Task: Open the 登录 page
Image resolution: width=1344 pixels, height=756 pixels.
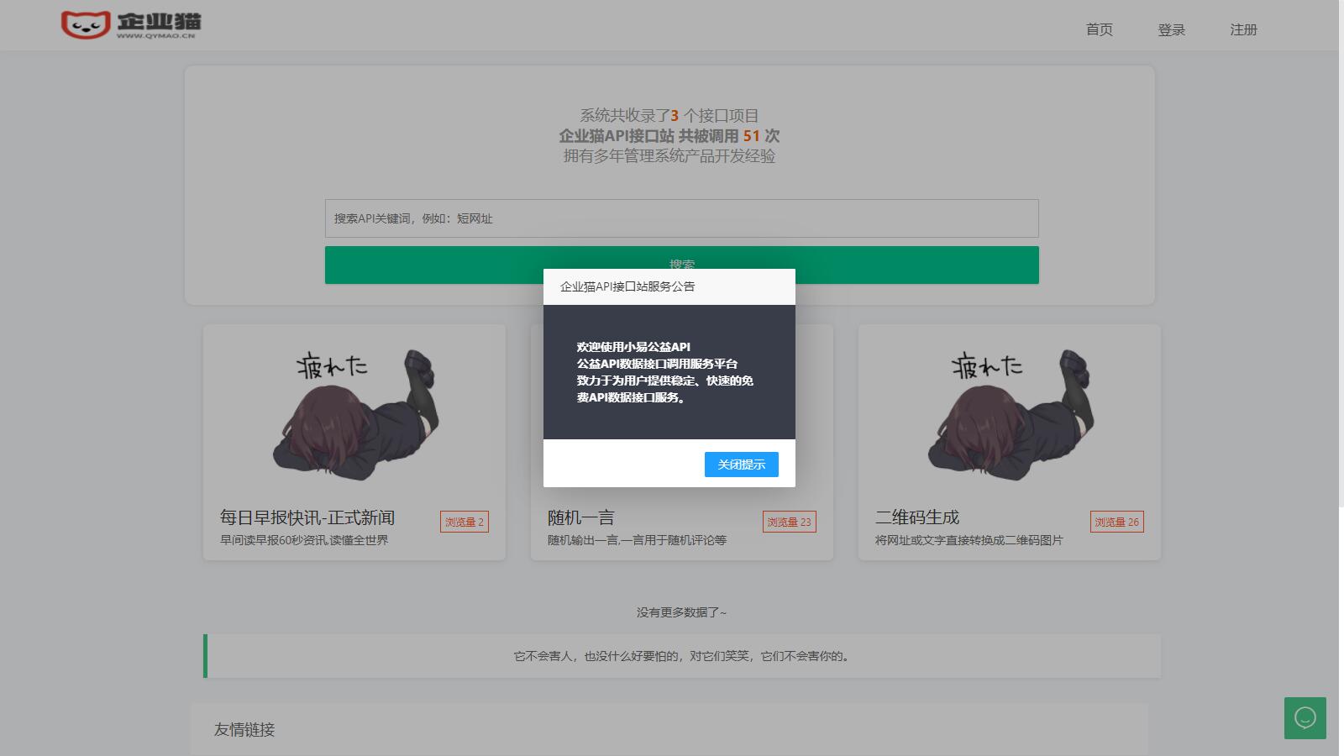Action: [1172, 29]
